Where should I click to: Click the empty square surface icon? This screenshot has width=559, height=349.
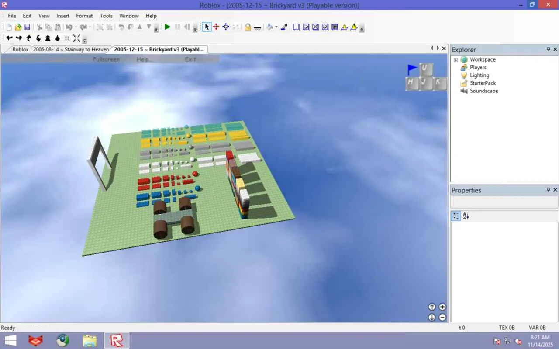pyautogui.click(x=296, y=27)
